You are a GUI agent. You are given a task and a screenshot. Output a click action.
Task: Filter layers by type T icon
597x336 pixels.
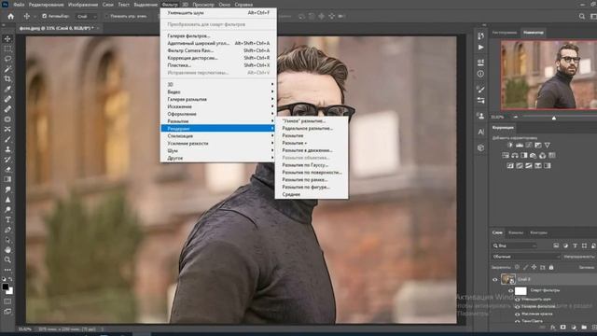pos(575,245)
